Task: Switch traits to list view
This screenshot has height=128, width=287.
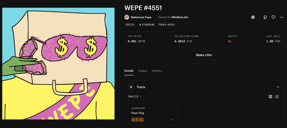Action: click(277, 97)
